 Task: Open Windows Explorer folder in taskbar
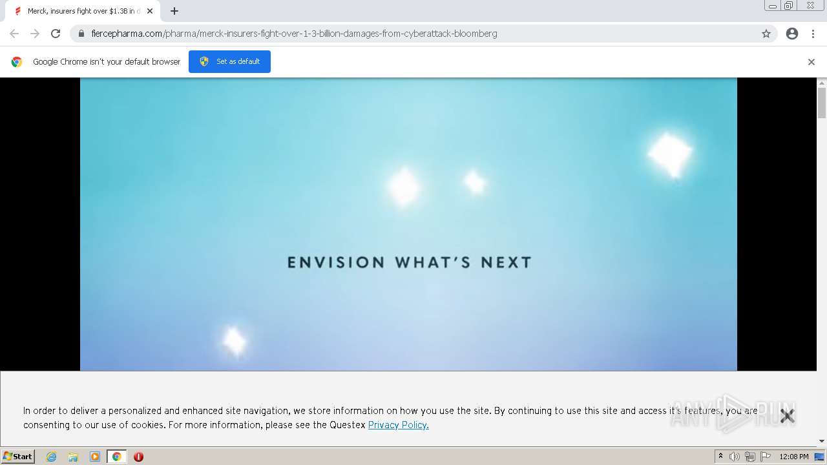pyautogui.click(x=73, y=457)
